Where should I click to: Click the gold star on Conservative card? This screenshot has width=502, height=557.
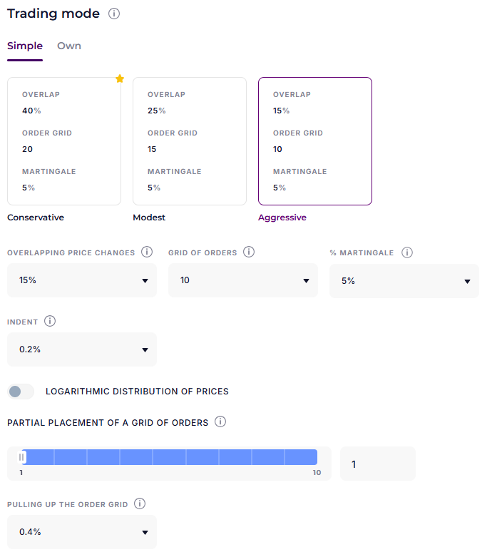tap(120, 78)
